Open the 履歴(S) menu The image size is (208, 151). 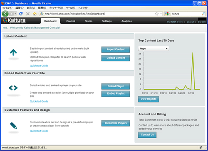[x=42, y=8]
